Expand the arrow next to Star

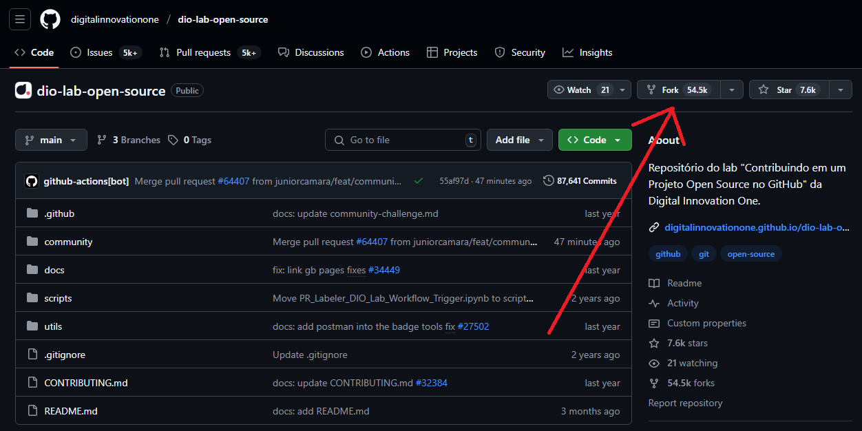(841, 90)
